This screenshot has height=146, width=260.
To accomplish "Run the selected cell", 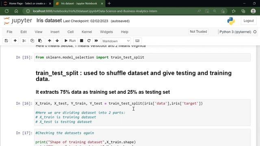I will point(70,41).
